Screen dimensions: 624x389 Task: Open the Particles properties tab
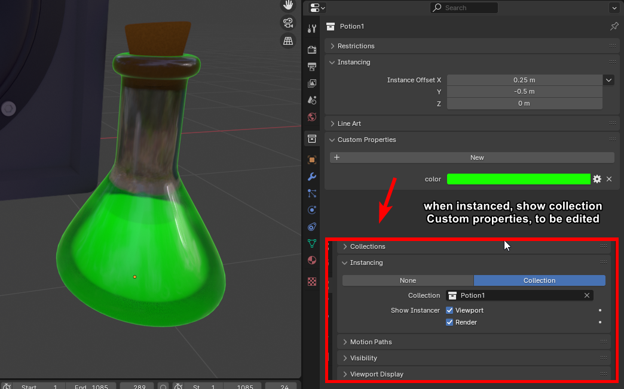coord(312,193)
